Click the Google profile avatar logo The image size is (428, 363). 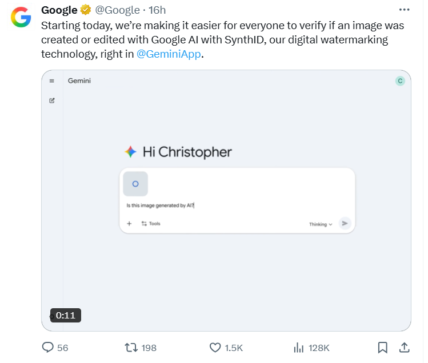[21, 17]
